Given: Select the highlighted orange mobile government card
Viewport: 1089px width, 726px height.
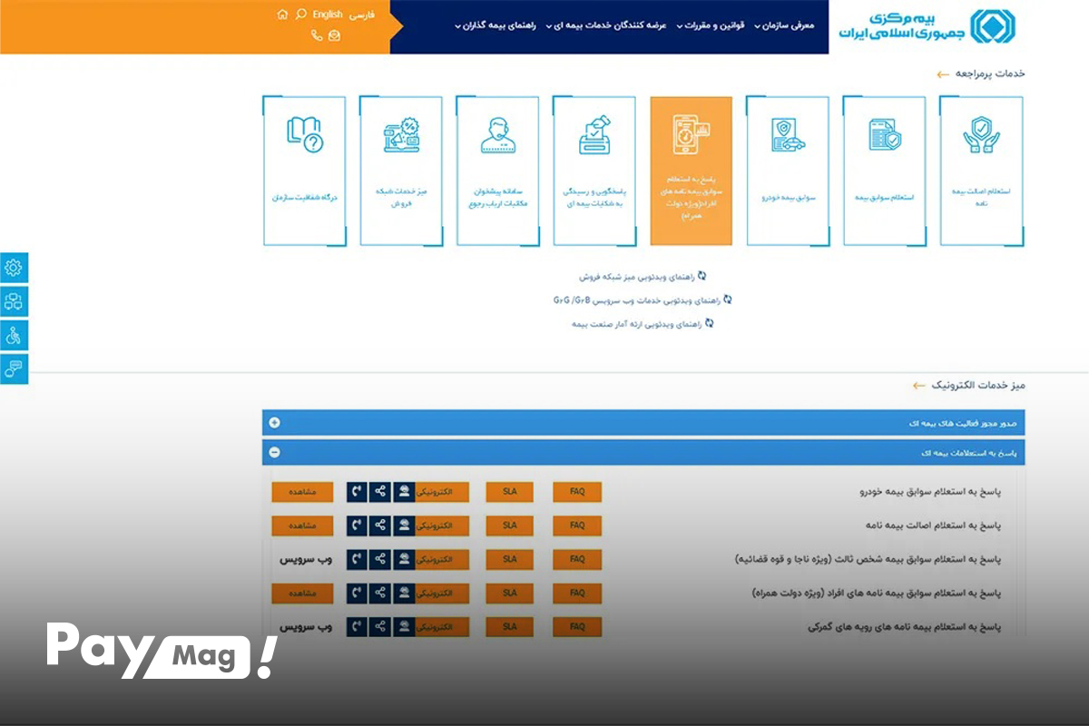Looking at the screenshot, I should click(692, 171).
